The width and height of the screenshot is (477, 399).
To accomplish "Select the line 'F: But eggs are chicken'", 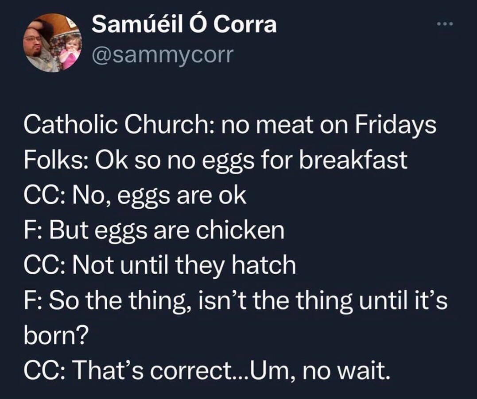I will click(x=154, y=230).
